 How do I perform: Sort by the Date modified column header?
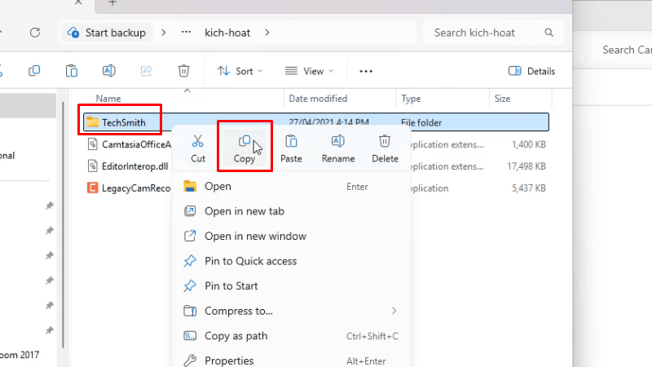(x=317, y=99)
